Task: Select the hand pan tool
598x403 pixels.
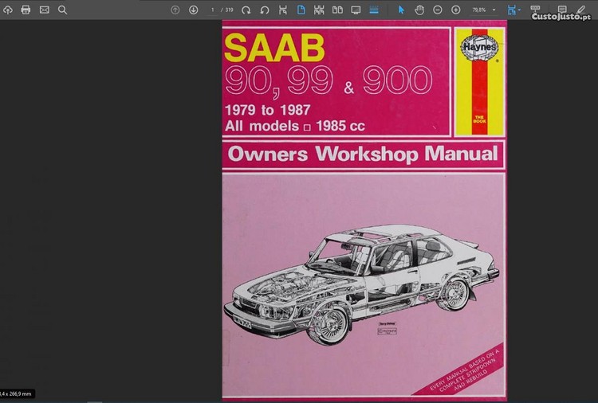Action: 419,10
